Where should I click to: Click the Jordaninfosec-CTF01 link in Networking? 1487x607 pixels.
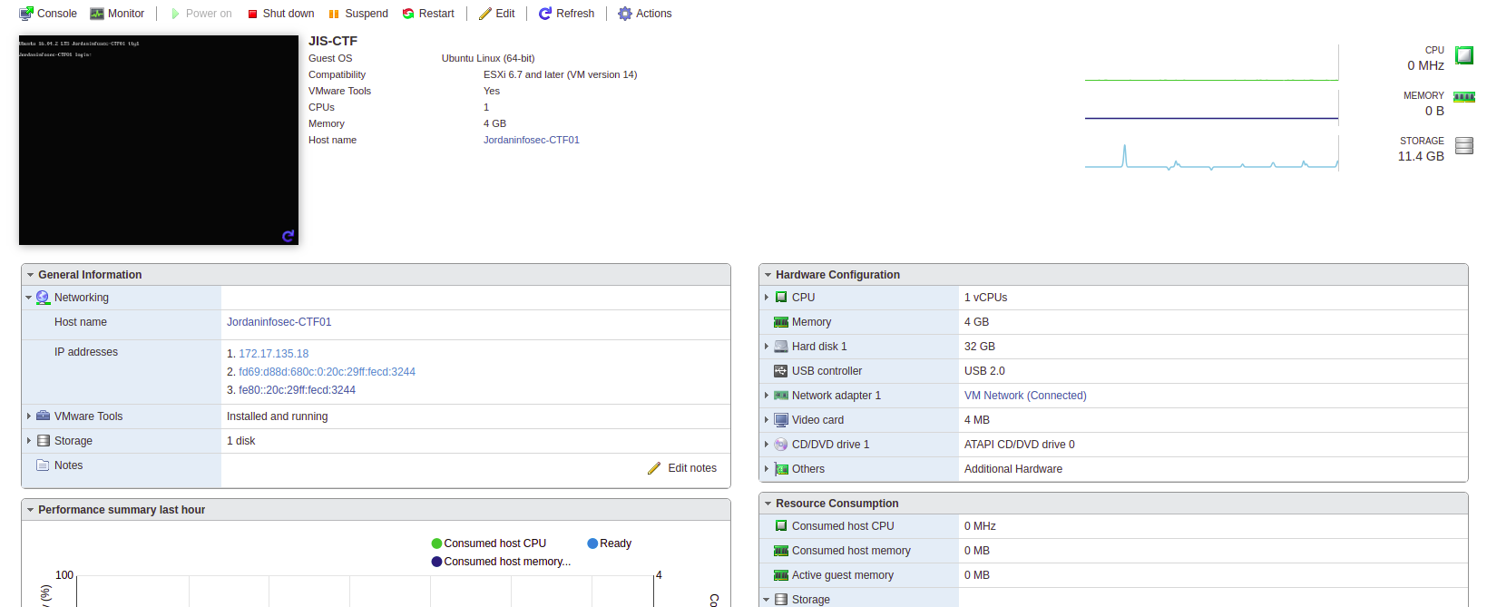(279, 322)
